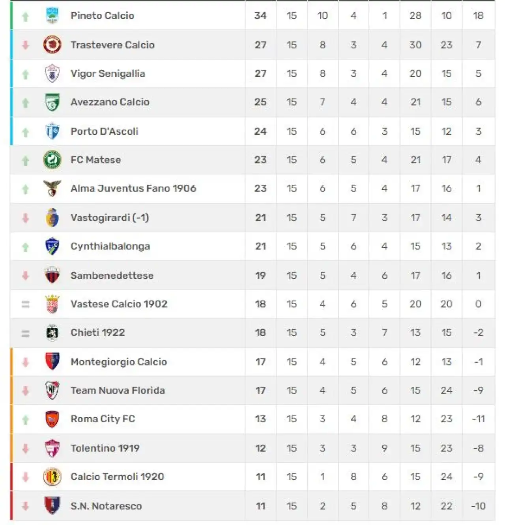505x525 pixels.
Task: Click the Trastevere Calcio club crest
Action: click(52, 45)
